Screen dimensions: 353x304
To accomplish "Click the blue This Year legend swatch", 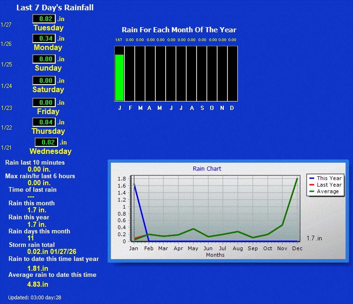I will [311, 178].
